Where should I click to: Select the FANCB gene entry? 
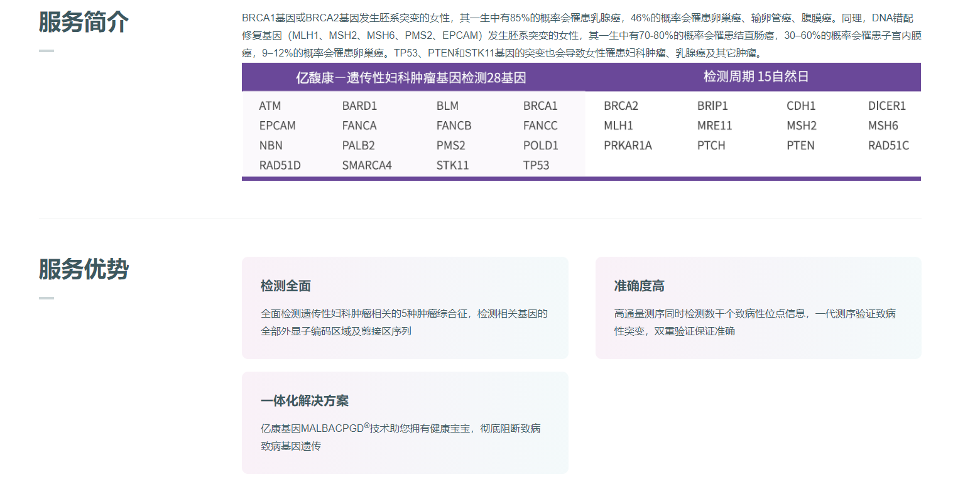pos(454,126)
